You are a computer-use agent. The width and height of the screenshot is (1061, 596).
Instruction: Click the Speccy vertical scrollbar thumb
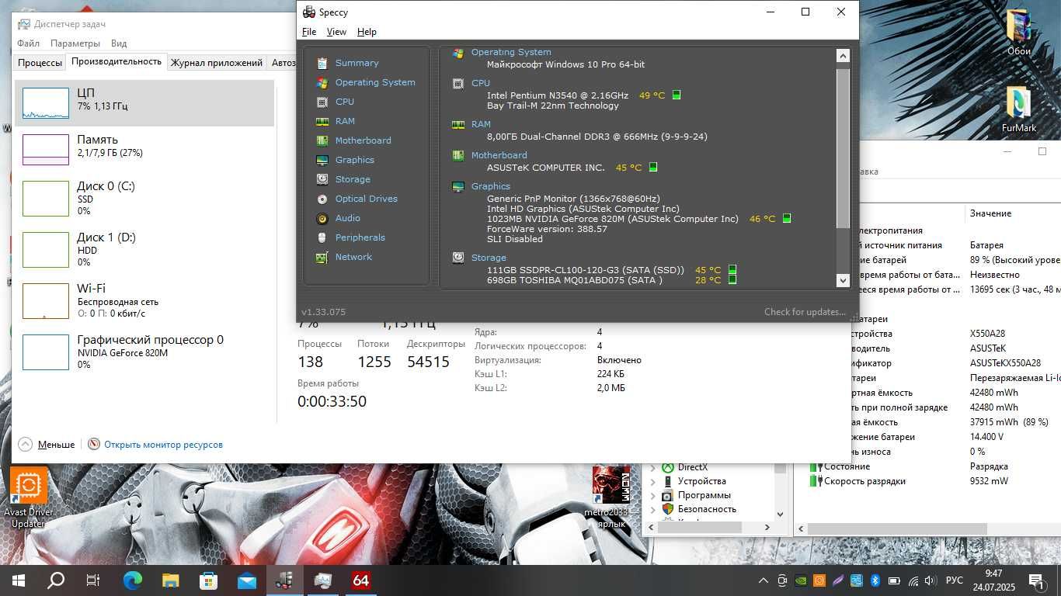pyautogui.click(x=843, y=148)
